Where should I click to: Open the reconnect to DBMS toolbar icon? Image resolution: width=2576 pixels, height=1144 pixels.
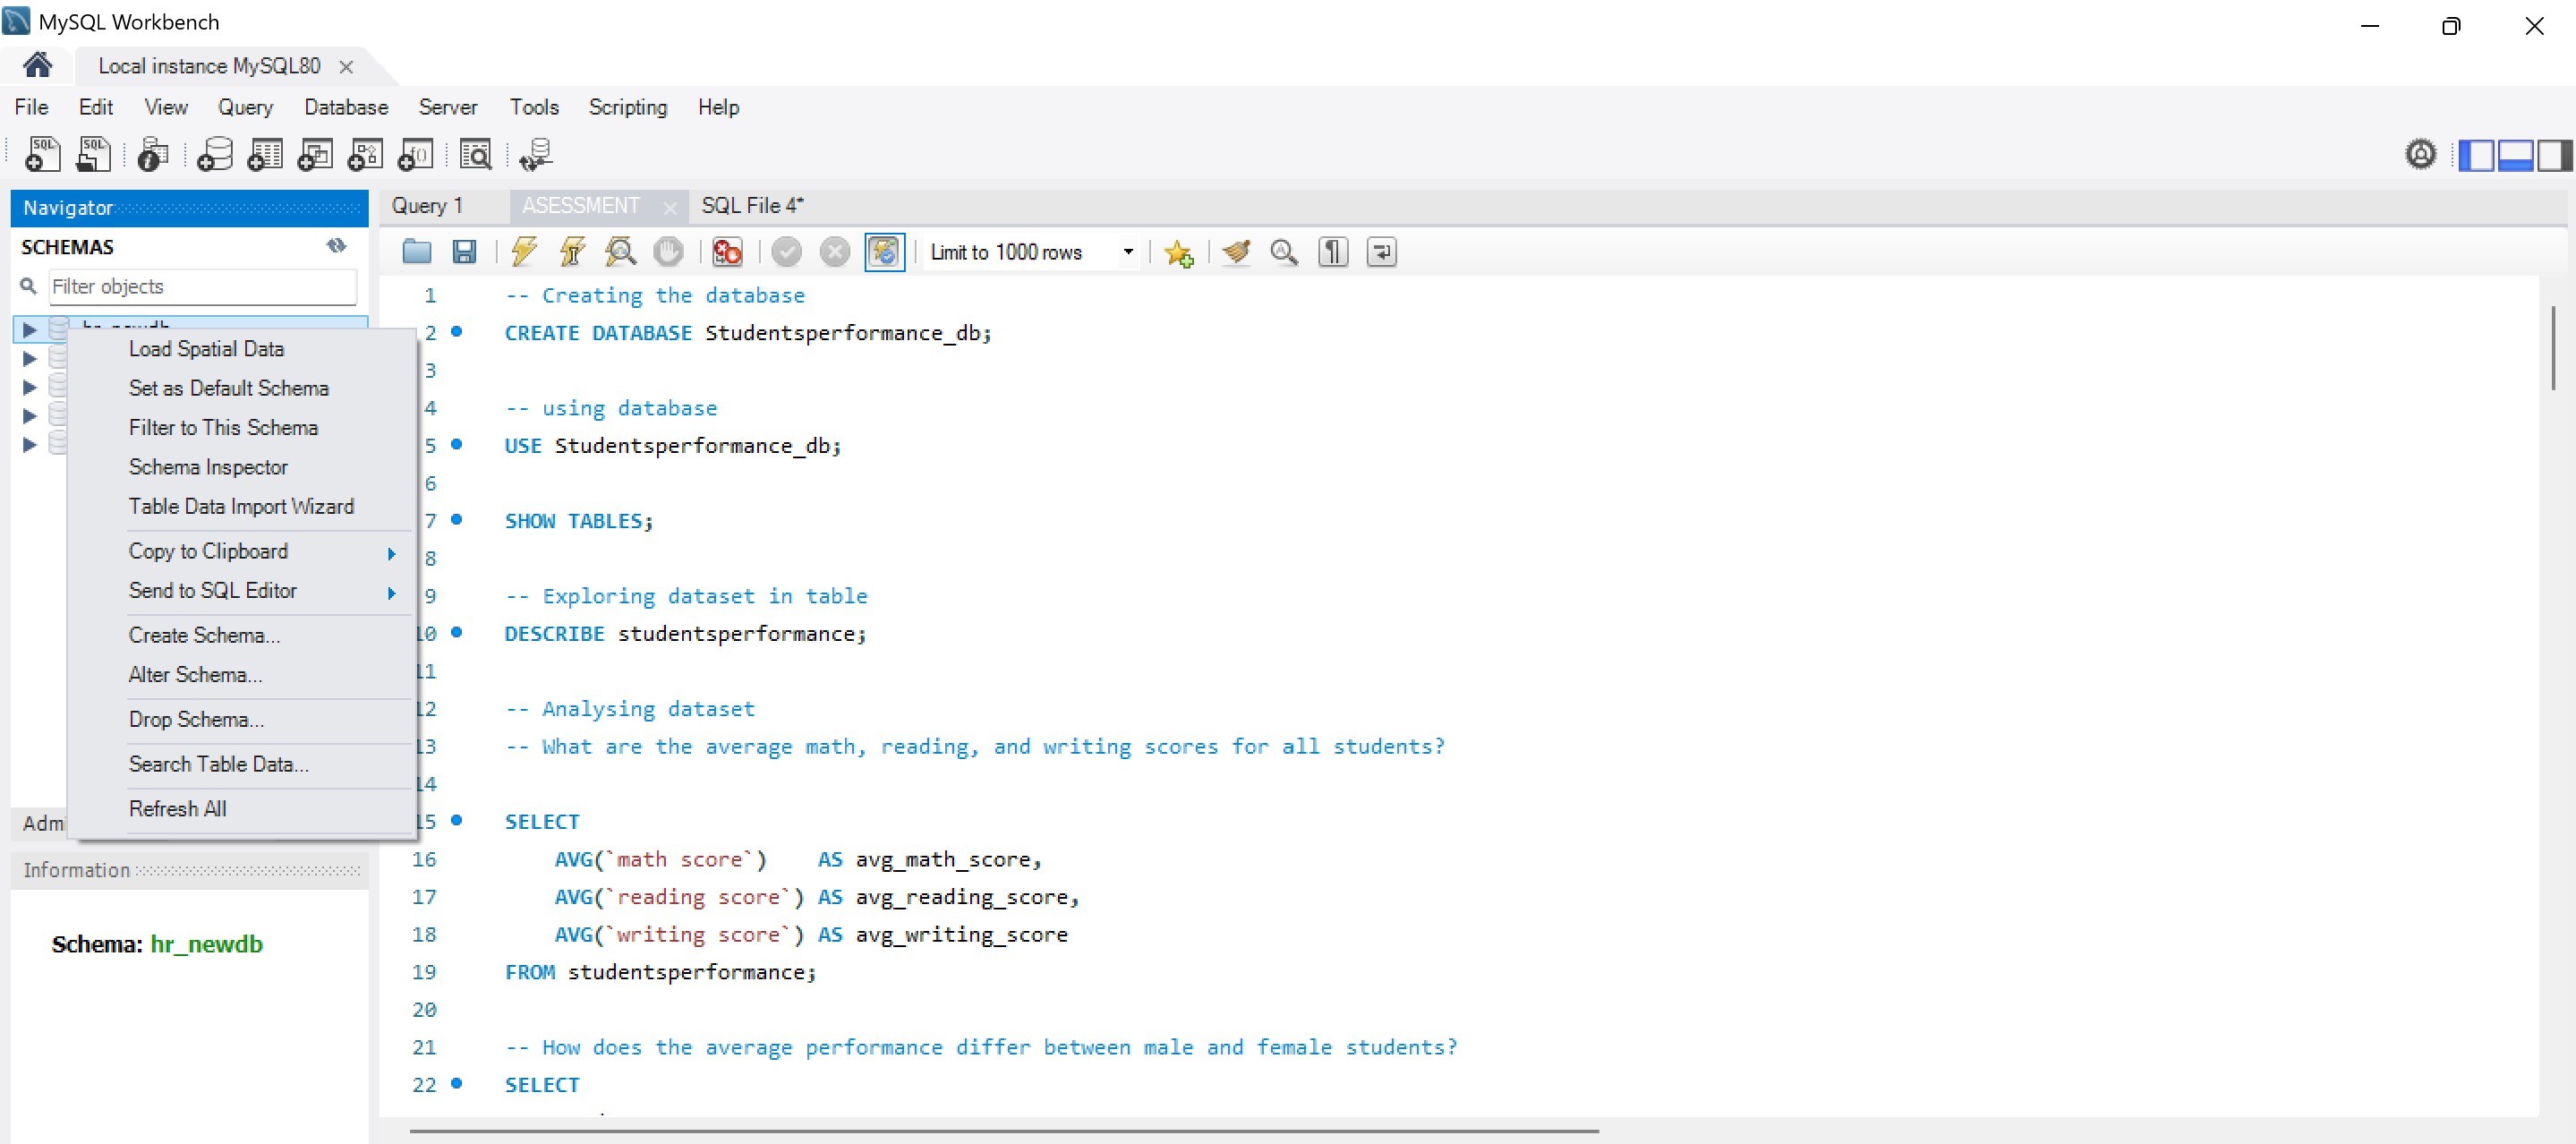pyautogui.click(x=535, y=155)
